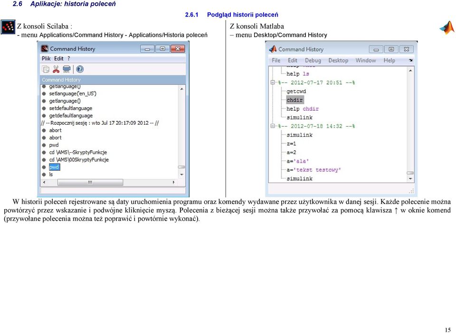This screenshot has width=456, height=333.
Task: Collapse the 2012-07-17 20:51 session node
Action: pyautogui.click(x=273, y=83)
